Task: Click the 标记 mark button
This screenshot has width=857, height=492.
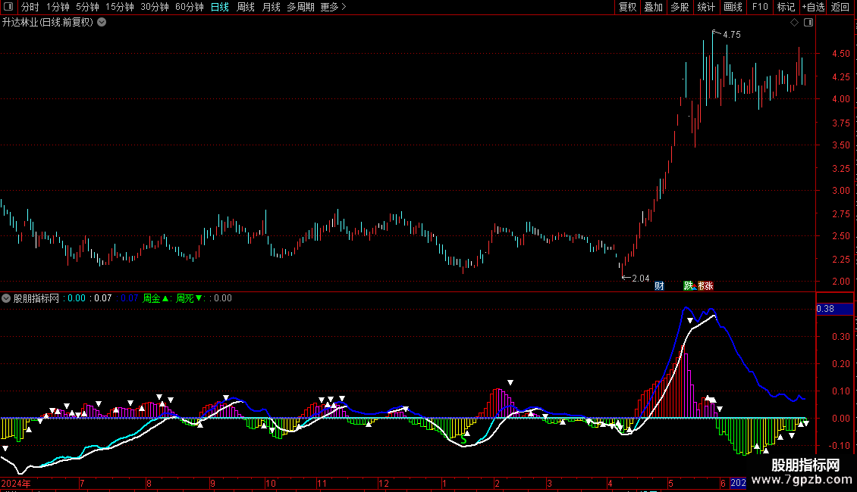Action: 786,7
